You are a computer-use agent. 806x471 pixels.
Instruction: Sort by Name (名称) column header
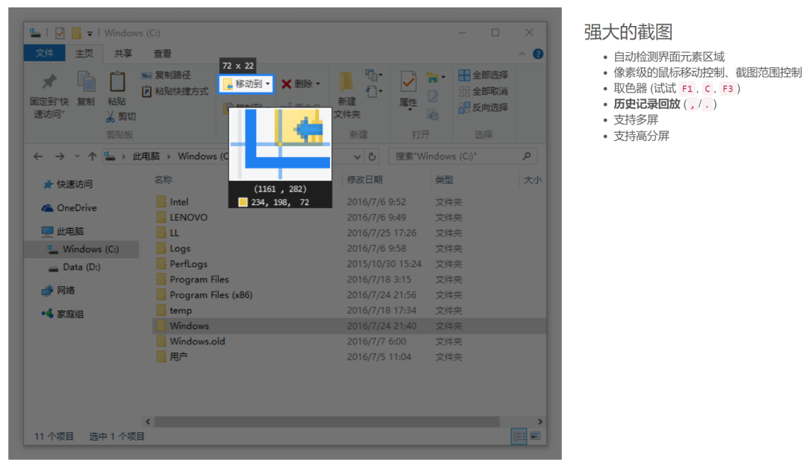(x=163, y=180)
